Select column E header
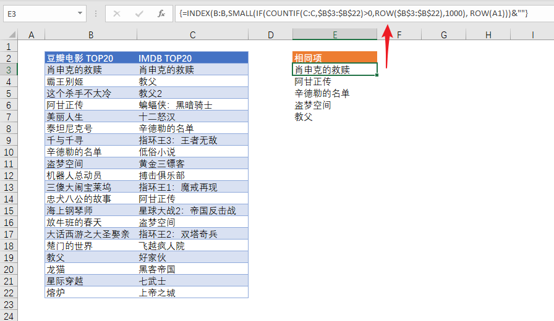The image size is (554, 321). 335,35
